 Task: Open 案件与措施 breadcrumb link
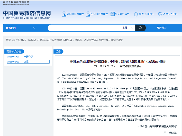click(19, 40)
